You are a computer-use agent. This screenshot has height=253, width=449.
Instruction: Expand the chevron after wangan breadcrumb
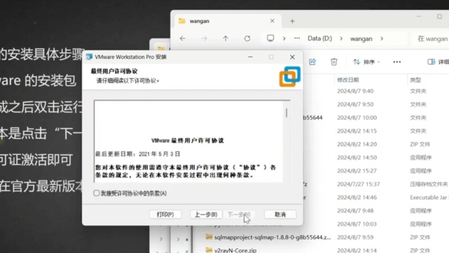pyautogui.click(x=382, y=39)
